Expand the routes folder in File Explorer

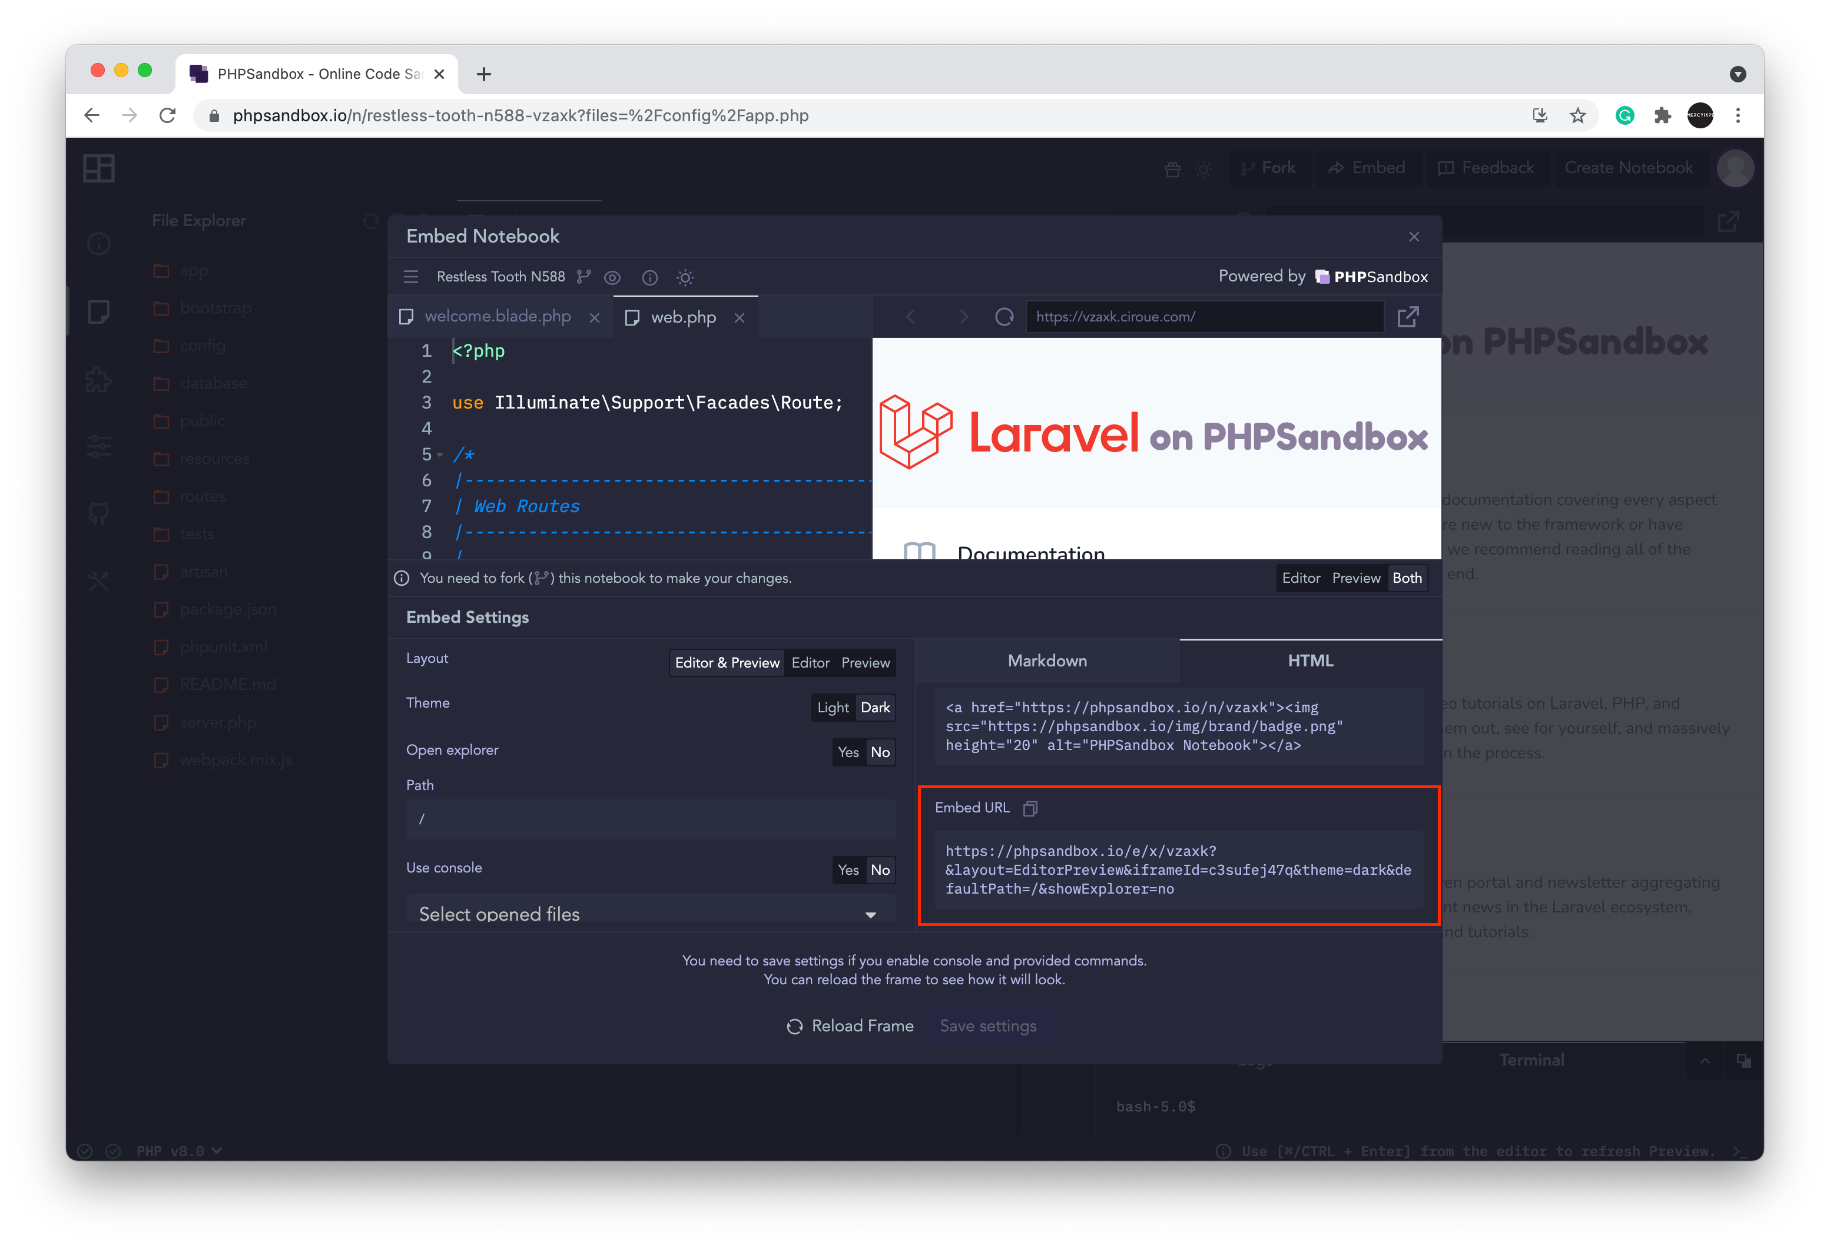coord(190,497)
